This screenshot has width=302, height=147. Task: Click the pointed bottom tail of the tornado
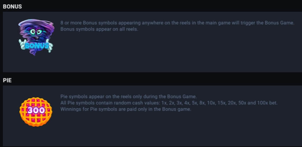click(x=34, y=53)
